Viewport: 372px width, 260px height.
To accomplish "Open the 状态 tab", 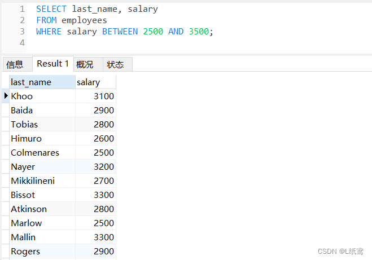I will click(117, 64).
